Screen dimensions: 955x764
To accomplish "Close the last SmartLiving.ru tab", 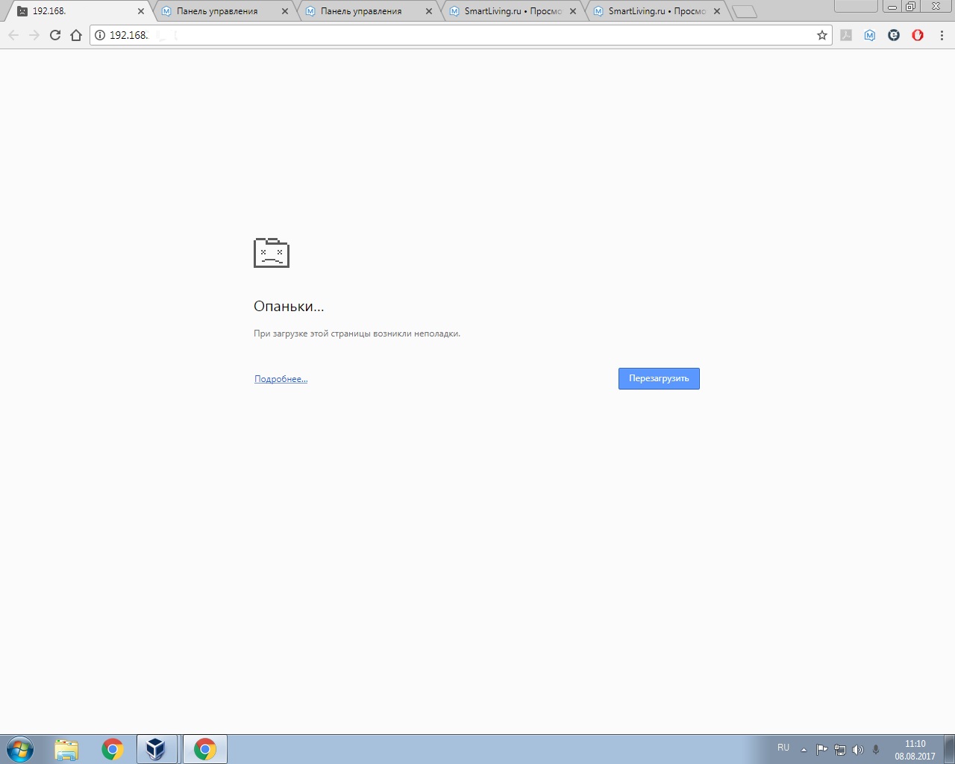I will tap(717, 11).
